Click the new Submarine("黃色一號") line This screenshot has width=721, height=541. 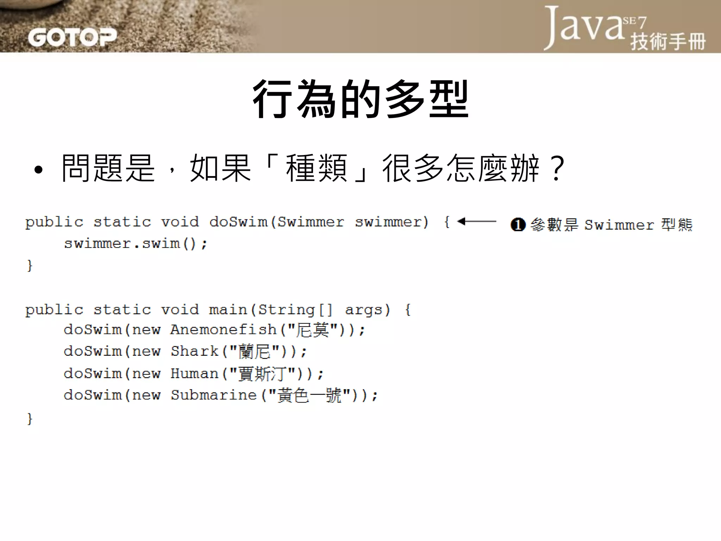221,395
